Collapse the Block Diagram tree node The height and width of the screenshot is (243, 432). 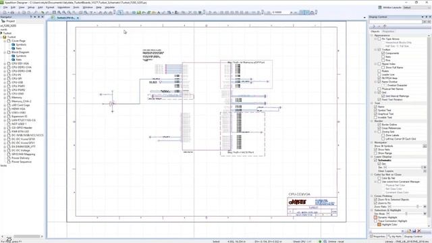(5, 52)
